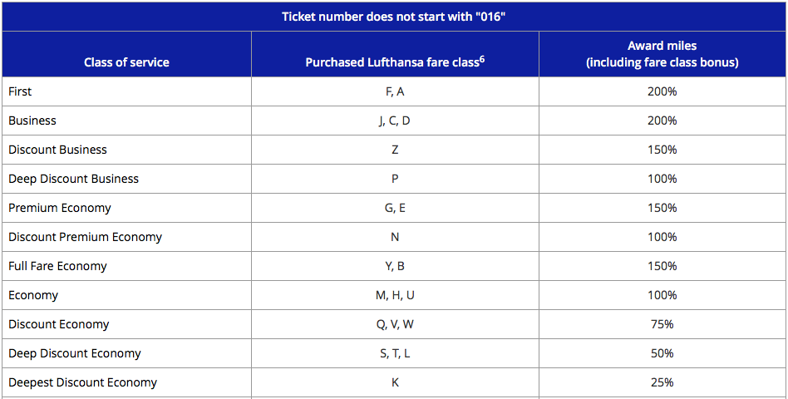788x399 pixels.
Task: Select the "Discount Economy" row label
Action: (x=58, y=324)
